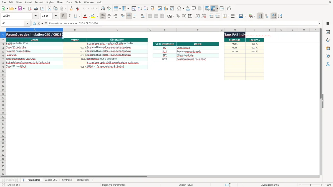Run the spelling check
The width and height of the screenshot is (333, 187).
pyautogui.click(x=109, y=9)
